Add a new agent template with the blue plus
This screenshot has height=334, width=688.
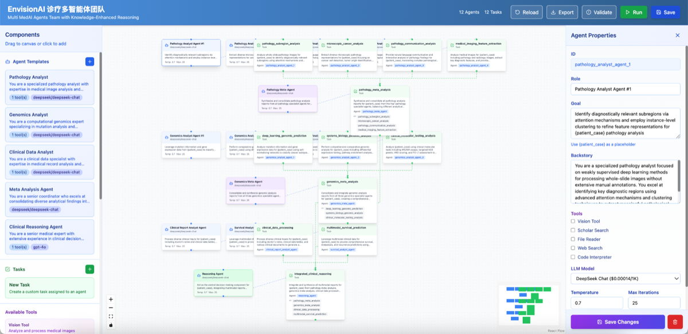[89, 61]
